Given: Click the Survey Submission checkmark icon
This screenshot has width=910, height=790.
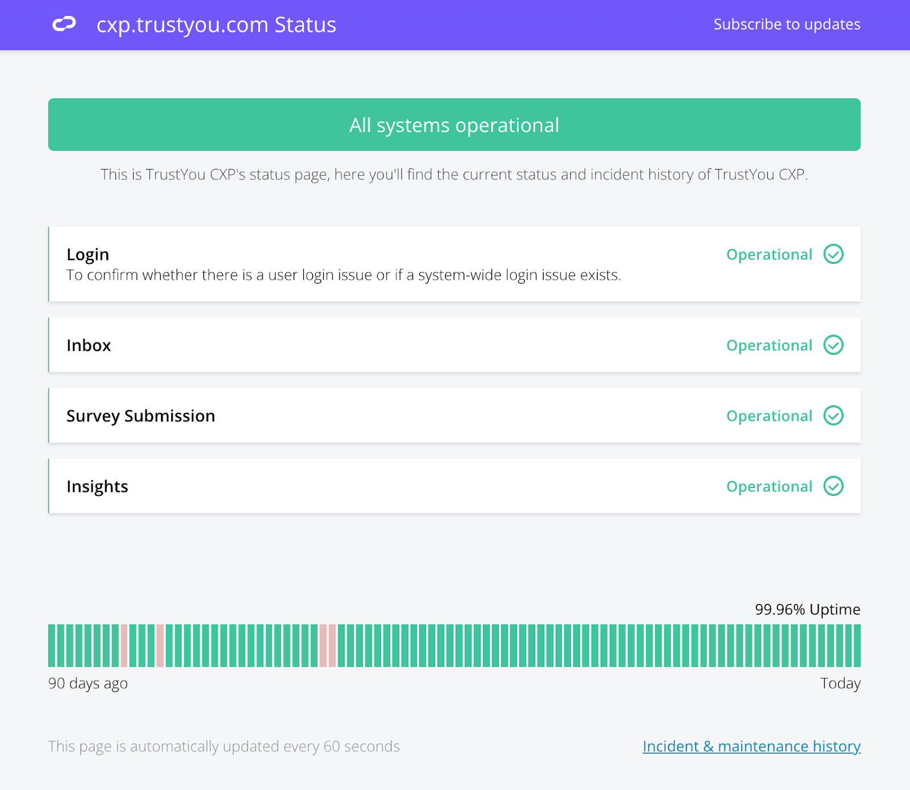Looking at the screenshot, I should tap(833, 415).
